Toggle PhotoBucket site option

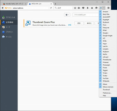[x=108, y=60]
